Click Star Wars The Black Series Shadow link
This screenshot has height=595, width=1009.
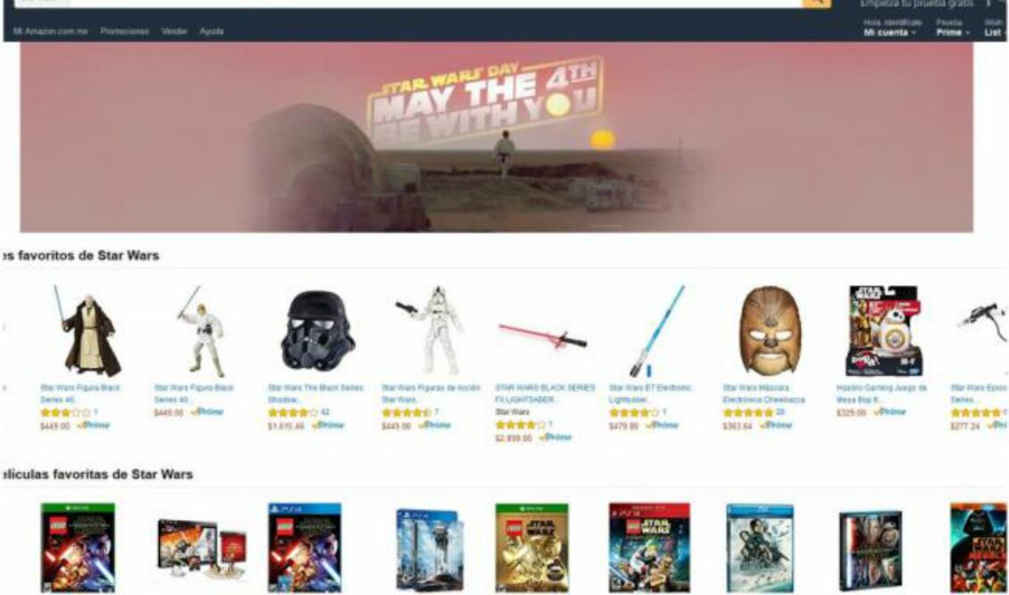(315, 393)
